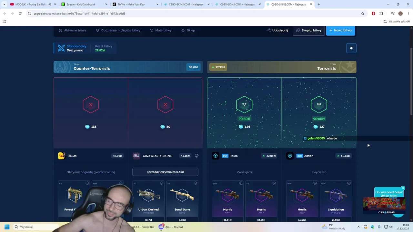This screenshot has width=413, height=232.
Task: Click Rosso's winner trophy hexagon
Action: click(x=244, y=104)
